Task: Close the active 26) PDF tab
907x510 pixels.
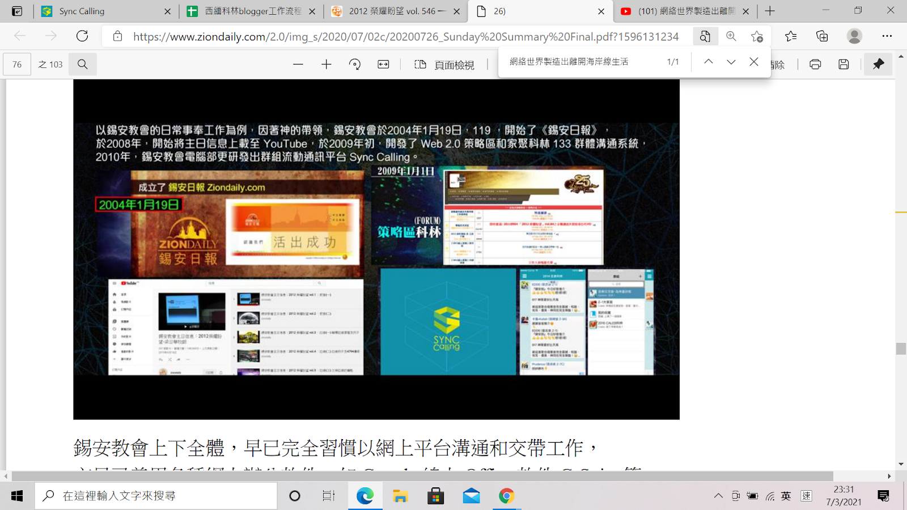Action: pos(601,11)
